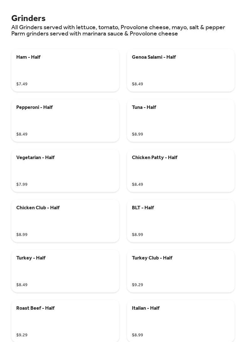Pick the Chicken Patty - Half item
Image resolution: width=246 pixels, height=342 pixels.
tap(181, 170)
